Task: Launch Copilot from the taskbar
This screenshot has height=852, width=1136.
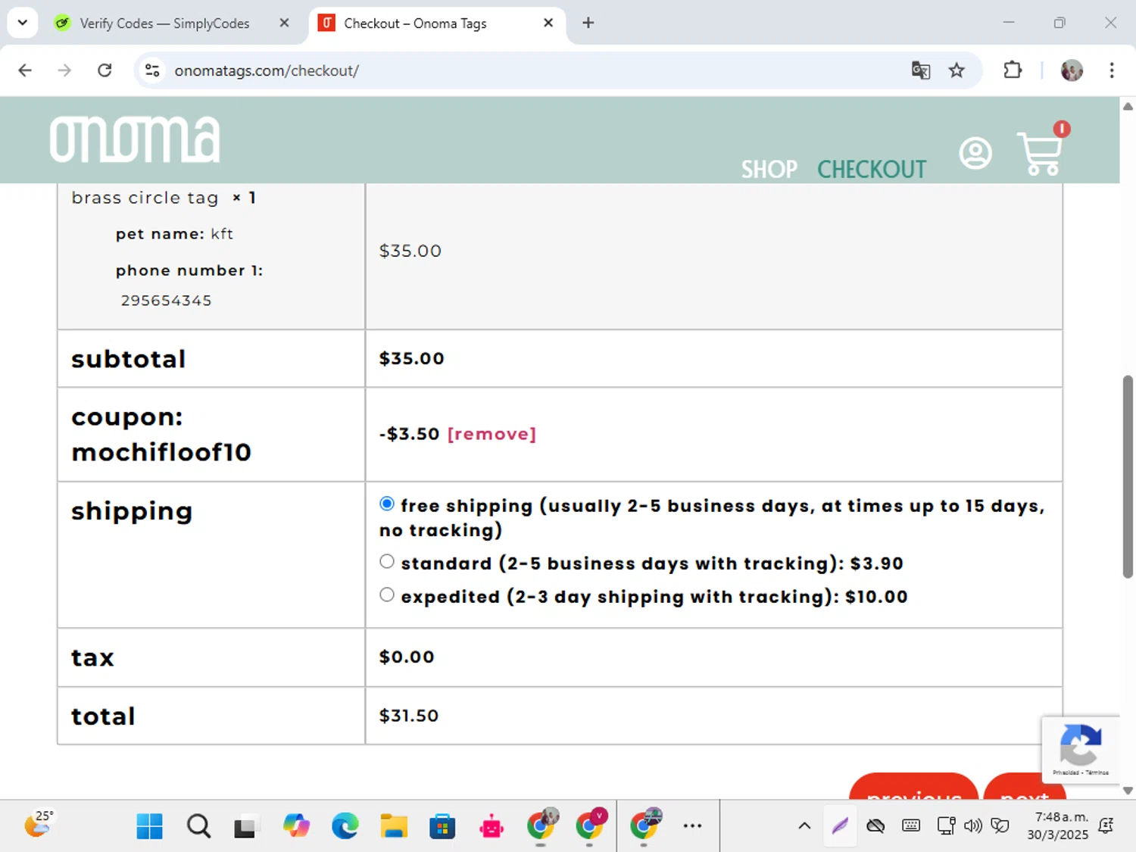Action: (x=296, y=826)
